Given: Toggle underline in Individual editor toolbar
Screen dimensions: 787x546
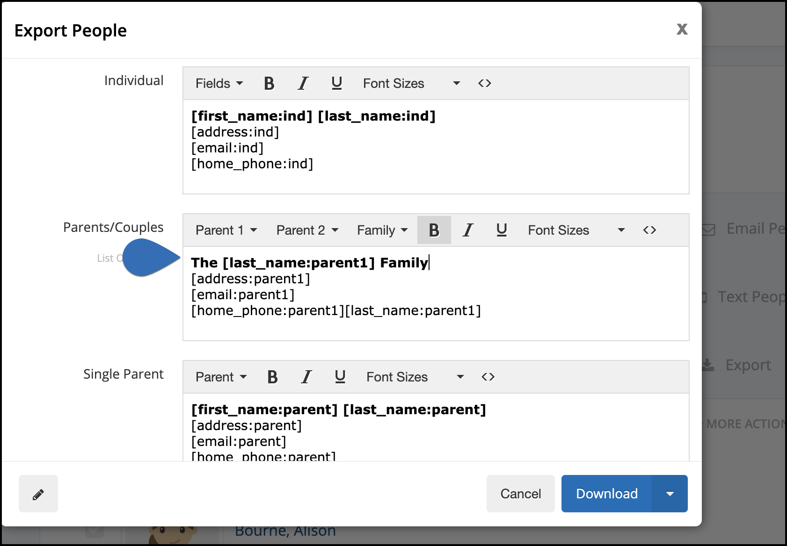Looking at the screenshot, I should [336, 83].
